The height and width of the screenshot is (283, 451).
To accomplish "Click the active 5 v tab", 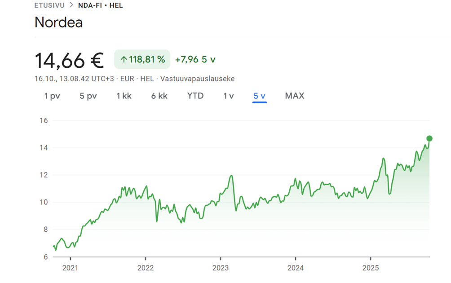I will pyautogui.click(x=260, y=96).
